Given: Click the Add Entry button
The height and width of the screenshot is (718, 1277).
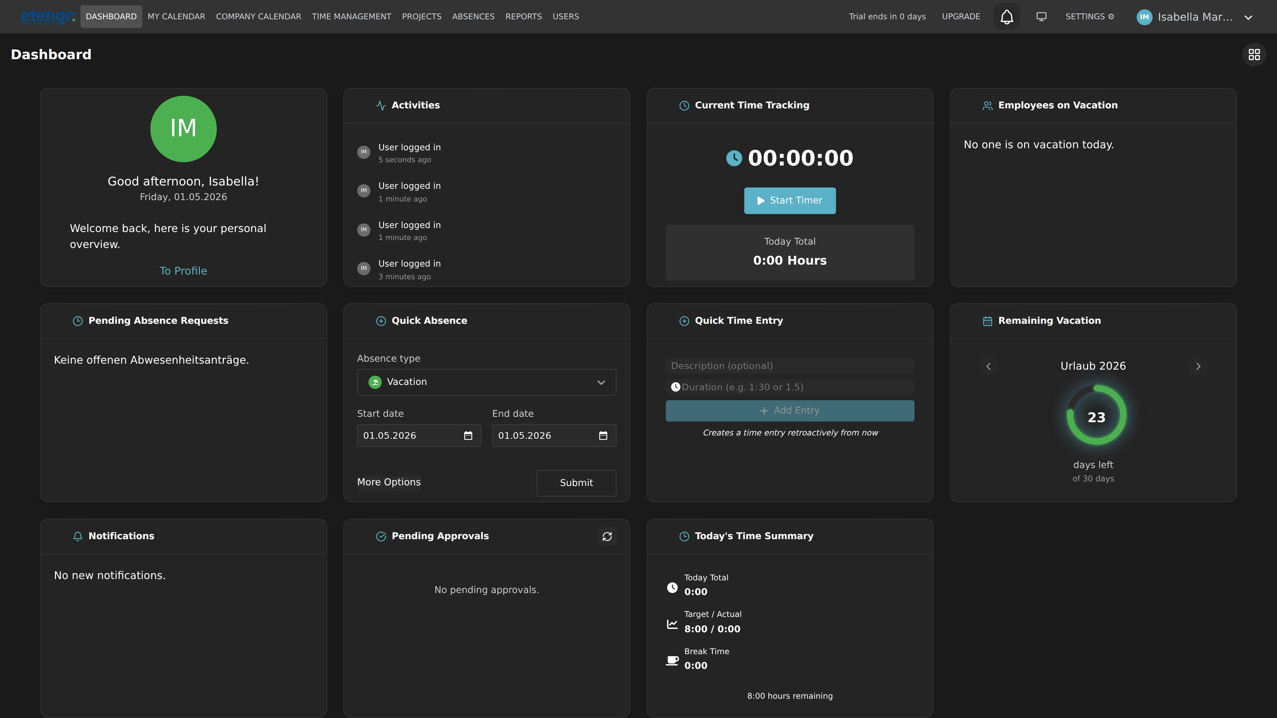Looking at the screenshot, I should pyautogui.click(x=790, y=411).
